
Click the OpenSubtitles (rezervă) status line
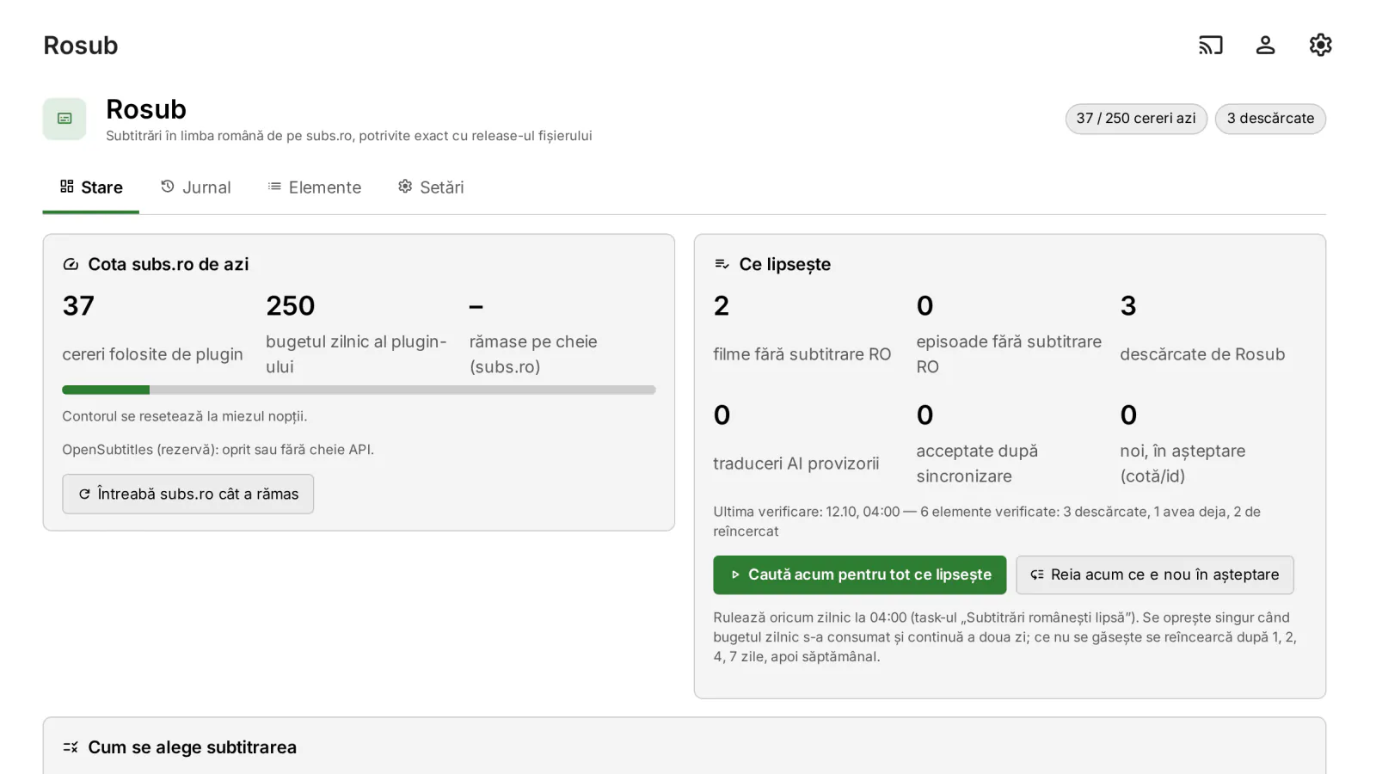click(218, 450)
